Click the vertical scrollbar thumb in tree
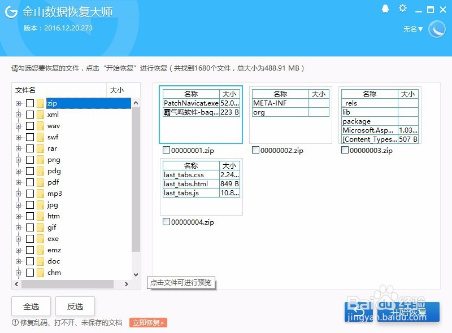Screen dimensions: 452x333 pos(136,179)
